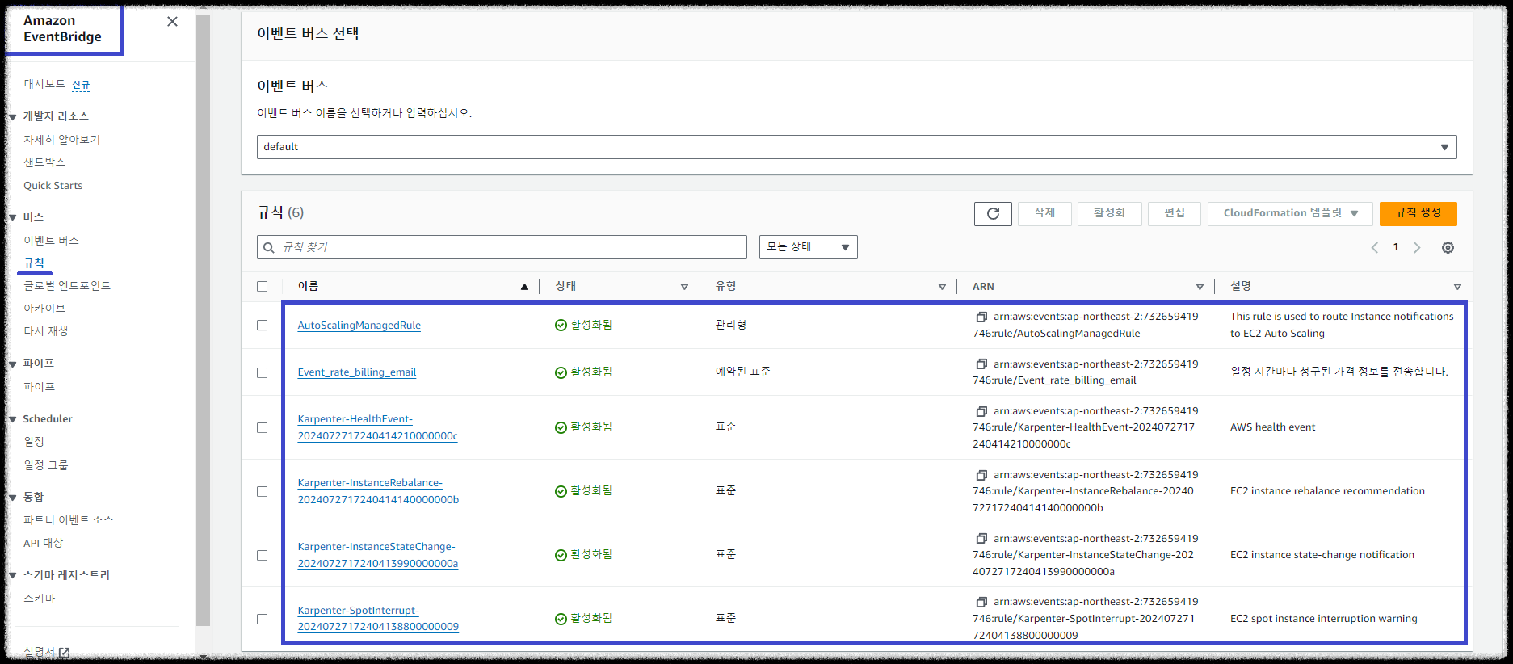The height and width of the screenshot is (664, 1513).
Task: Open the Karpenter-SpotInterrupt rule link
Action: click(378, 619)
